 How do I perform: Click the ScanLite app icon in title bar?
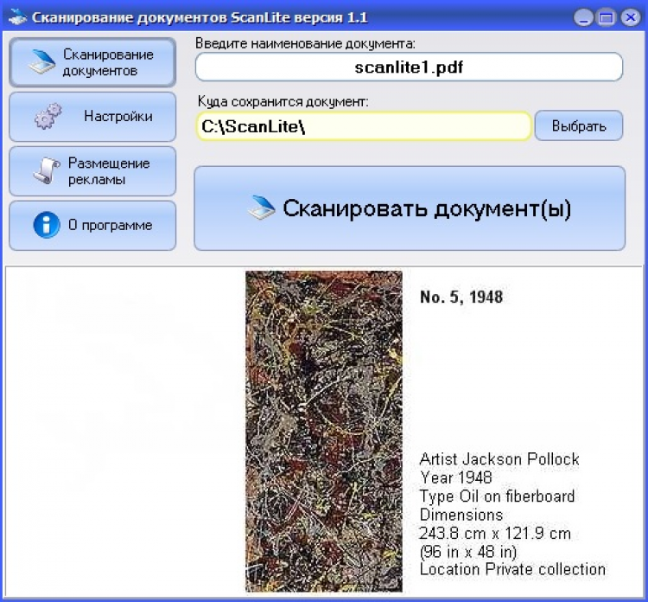(16, 16)
